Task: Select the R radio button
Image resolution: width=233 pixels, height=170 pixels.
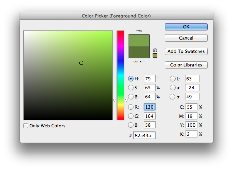Action: pos(131,107)
